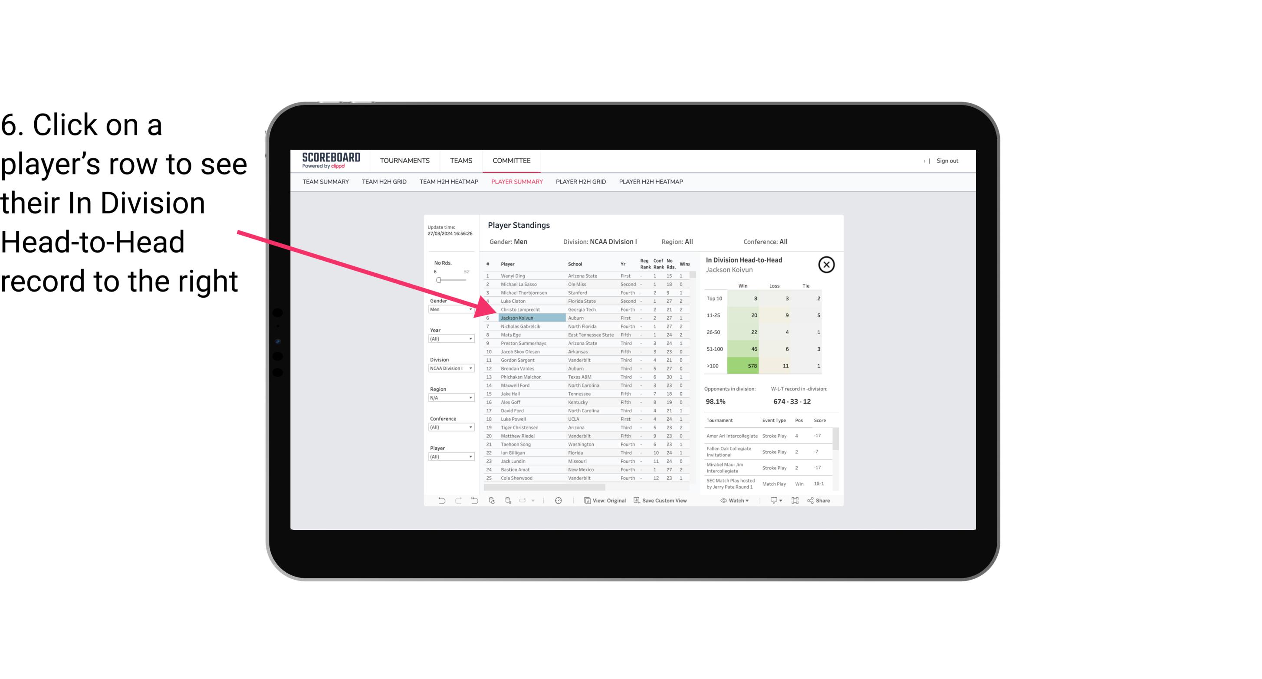Click the redo arrow icon
The image size is (1262, 679).
click(x=458, y=502)
